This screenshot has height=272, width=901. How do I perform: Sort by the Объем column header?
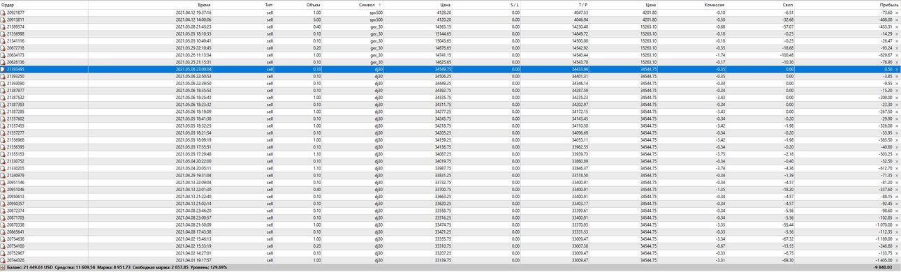tap(314, 4)
